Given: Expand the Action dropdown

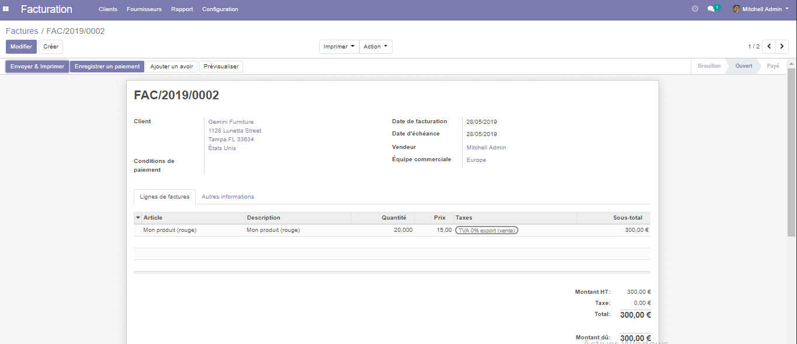Looking at the screenshot, I should [375, 47].
